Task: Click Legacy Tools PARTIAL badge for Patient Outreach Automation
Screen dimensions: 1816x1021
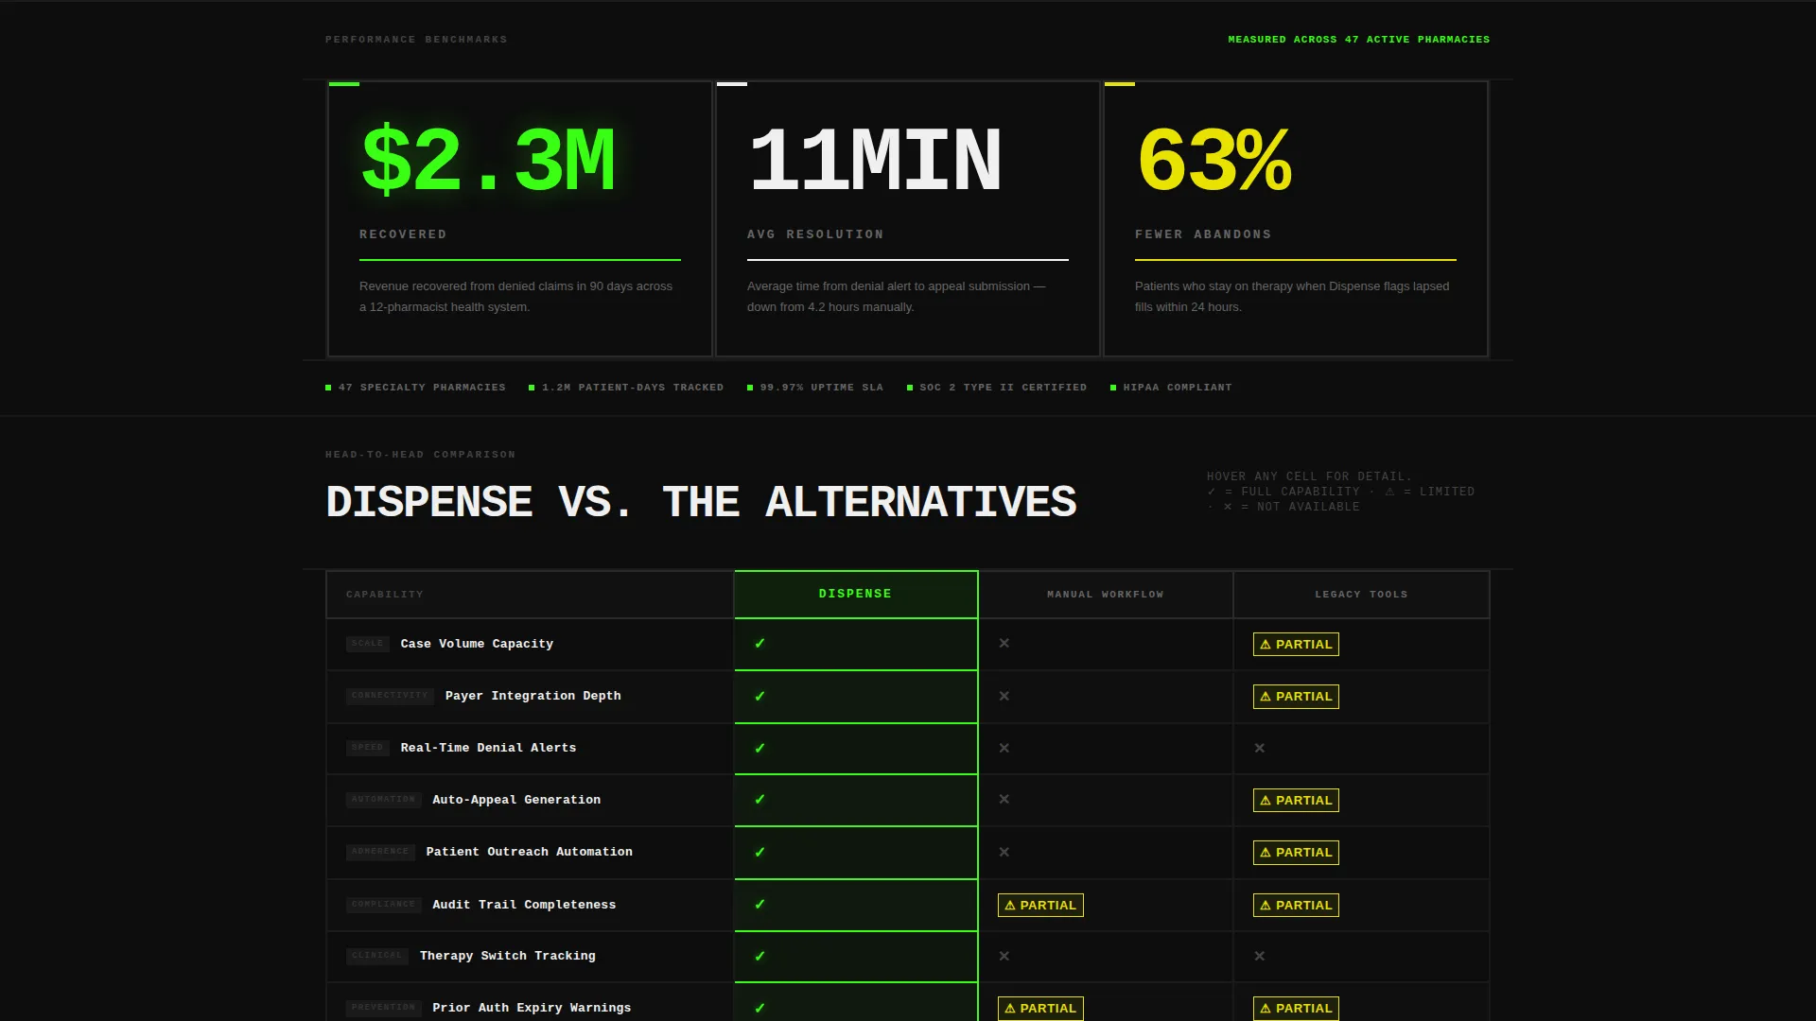Action: 1296,852
